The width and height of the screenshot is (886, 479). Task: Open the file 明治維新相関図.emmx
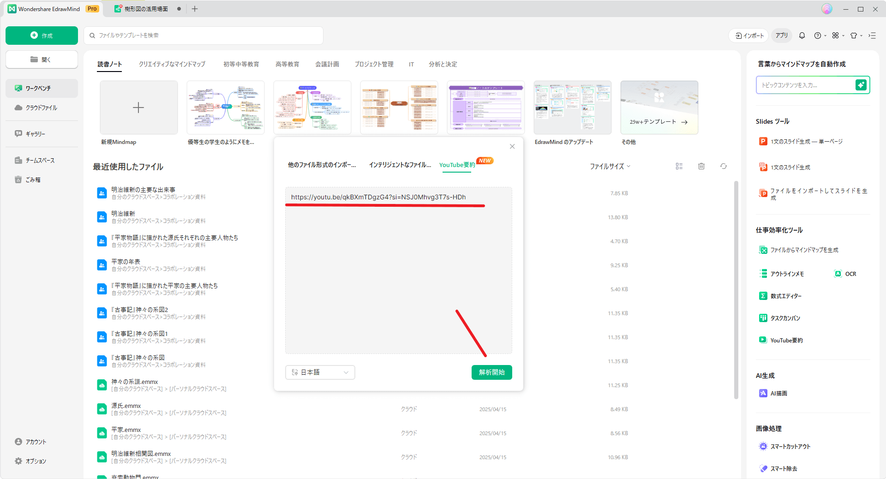click(x=141, y=454)
